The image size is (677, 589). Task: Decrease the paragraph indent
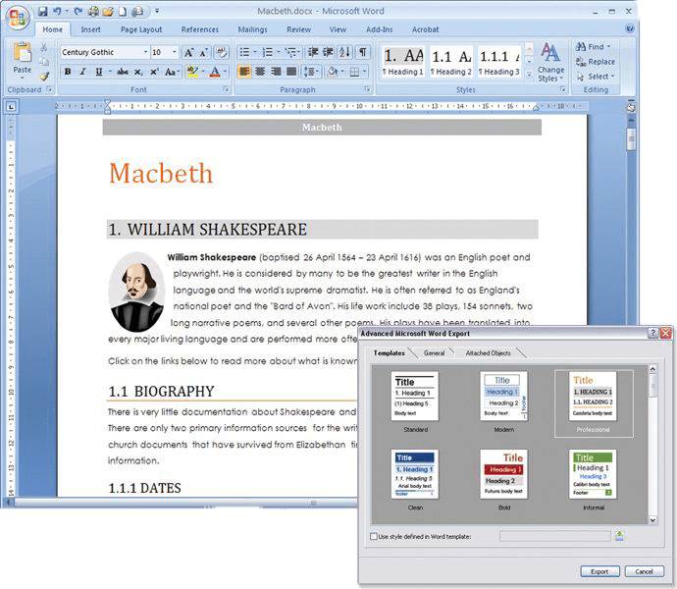click(313, 52)
